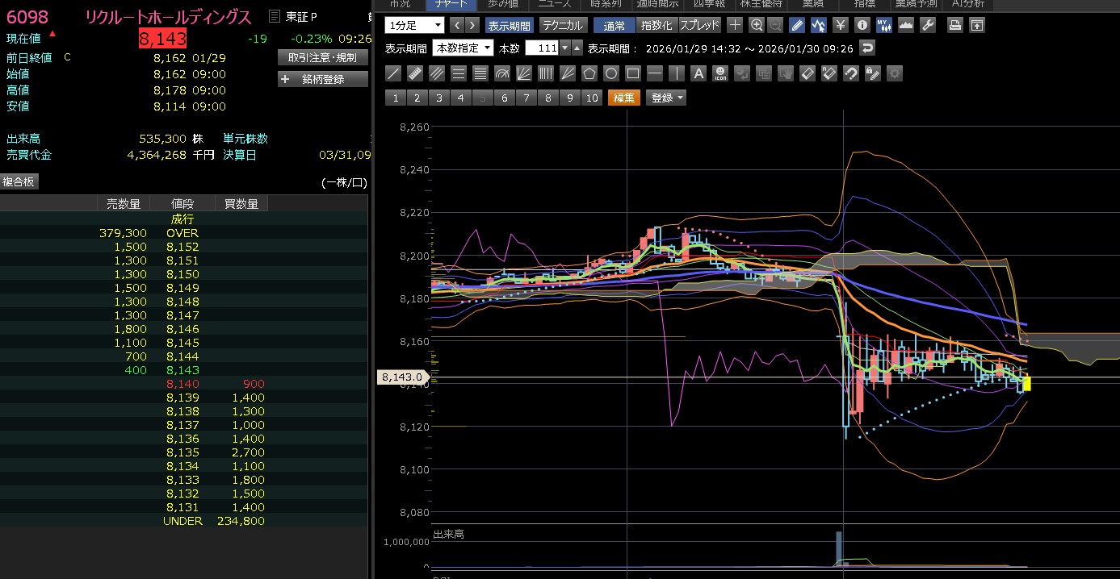Select the text annotation 'A' tool
1120x579 pixels.
698,73
